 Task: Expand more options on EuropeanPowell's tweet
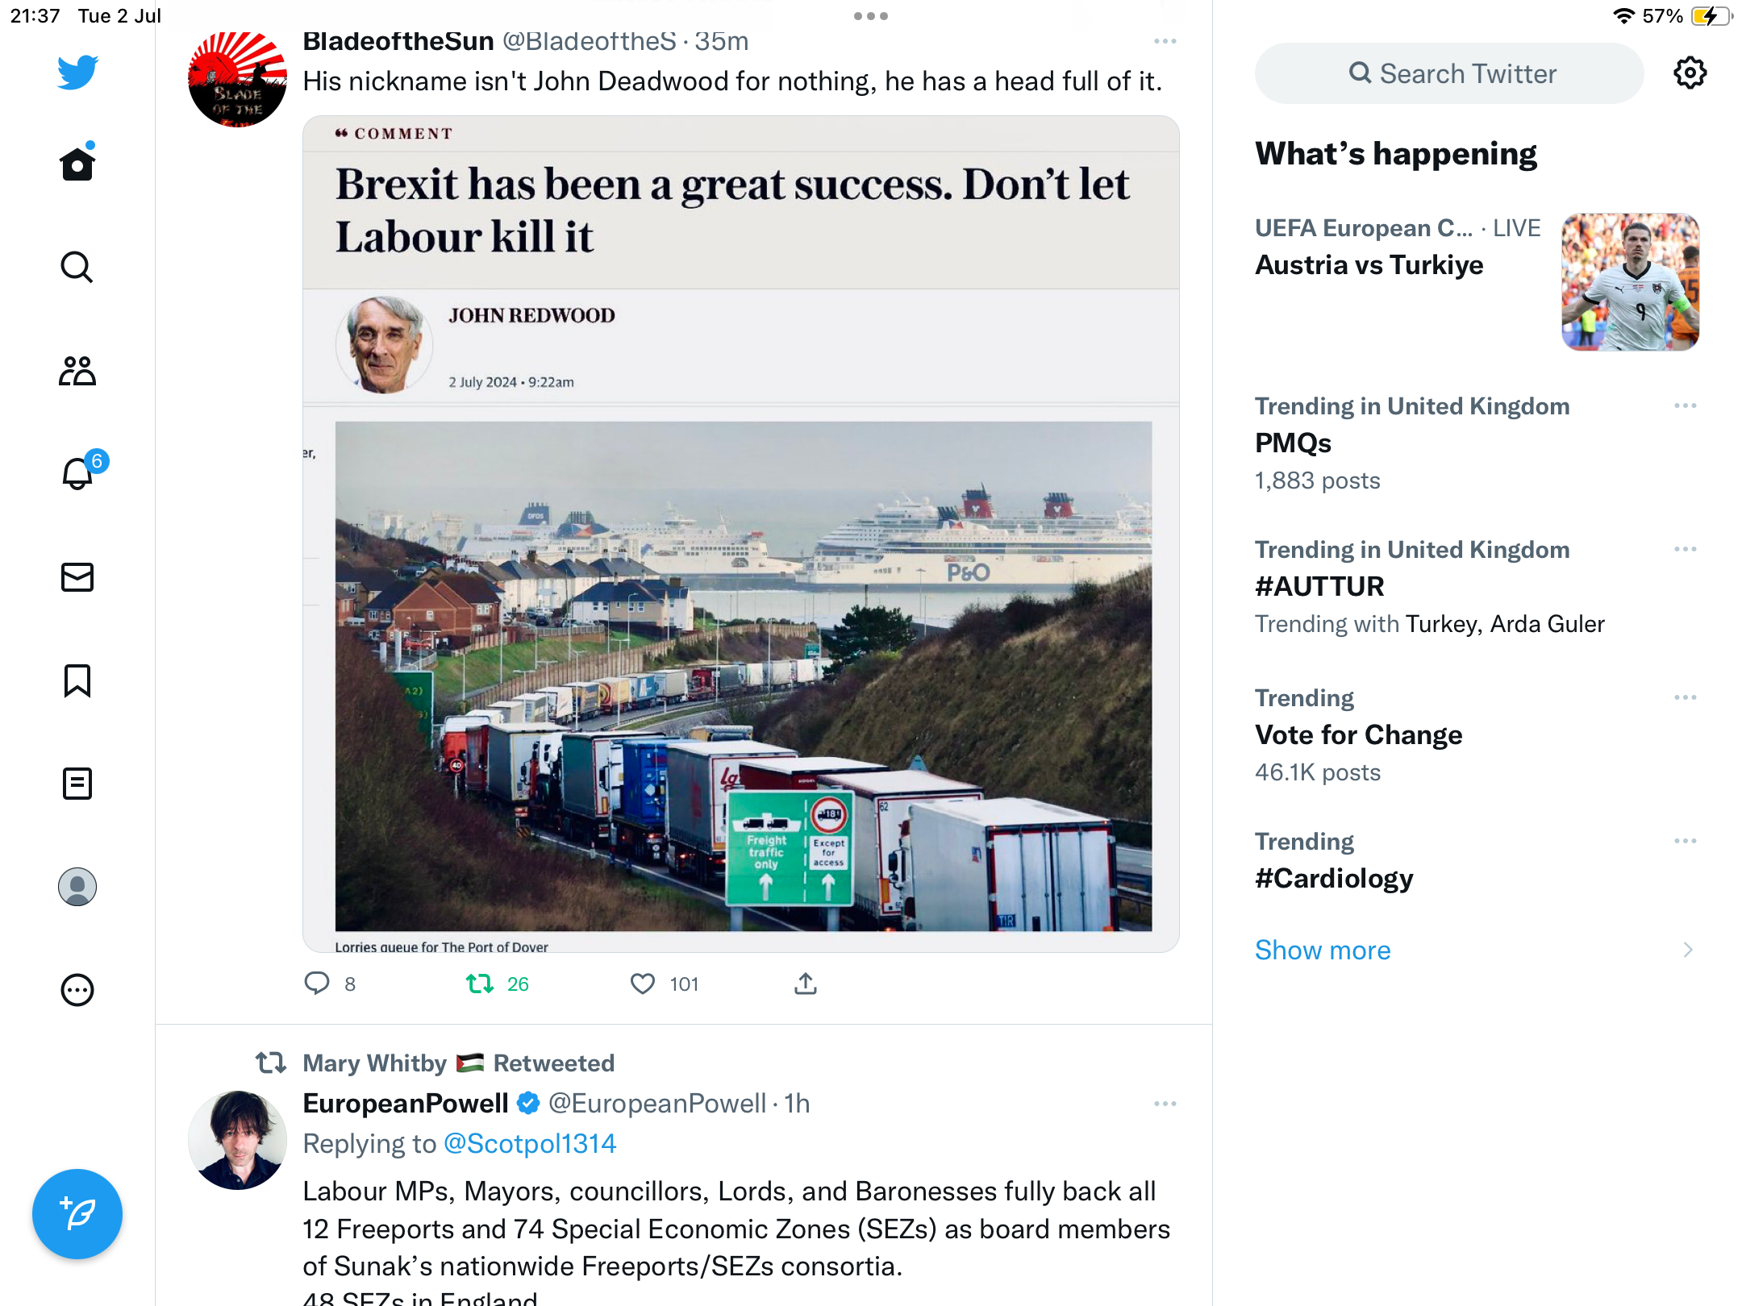click(x=1165, y=1104)
